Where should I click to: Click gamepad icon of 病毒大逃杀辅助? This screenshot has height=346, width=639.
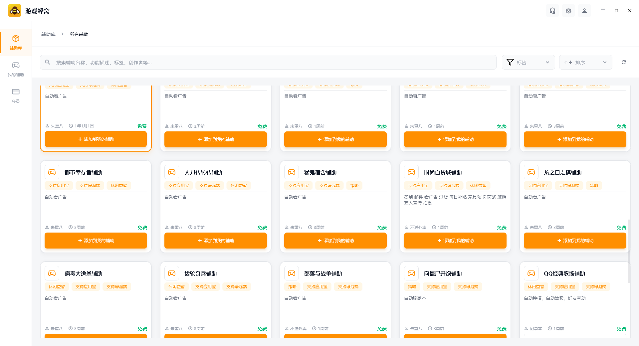pyautogui.click(x=52, y=273)
